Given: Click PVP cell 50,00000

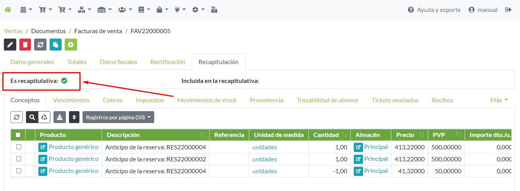Looking at the screenshot, I should pyautogui.click(x=446, y=171).
